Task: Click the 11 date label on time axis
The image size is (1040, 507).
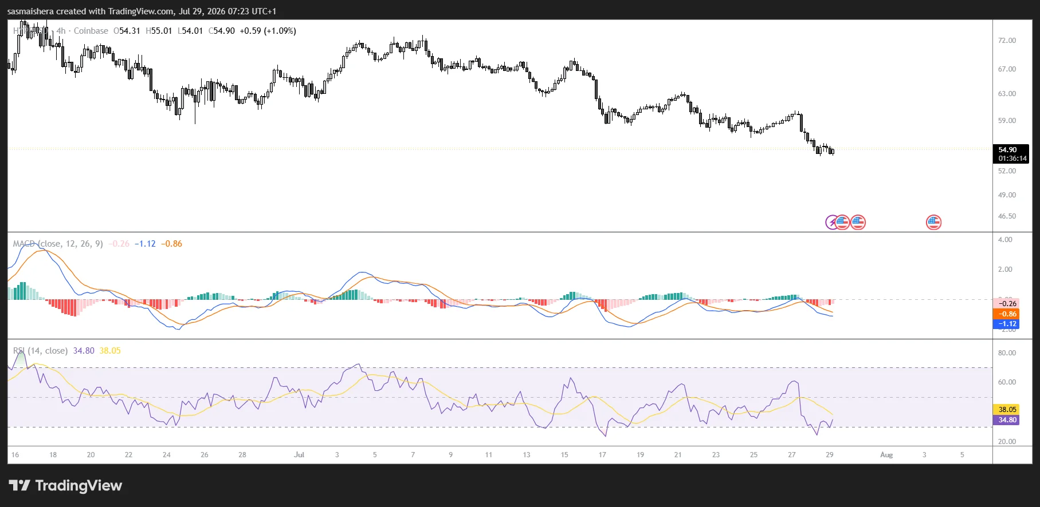Action: (x=489, y=455)
